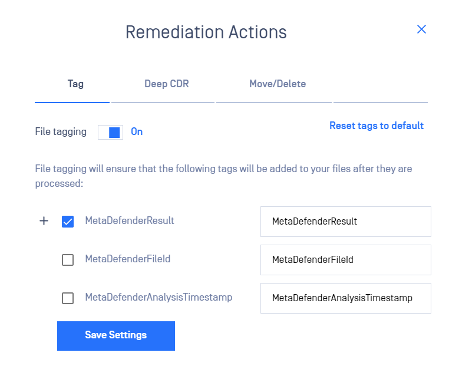
Task: Check the MetaDefenderAnalysisTimestamp checkbox
Action: 68,298
